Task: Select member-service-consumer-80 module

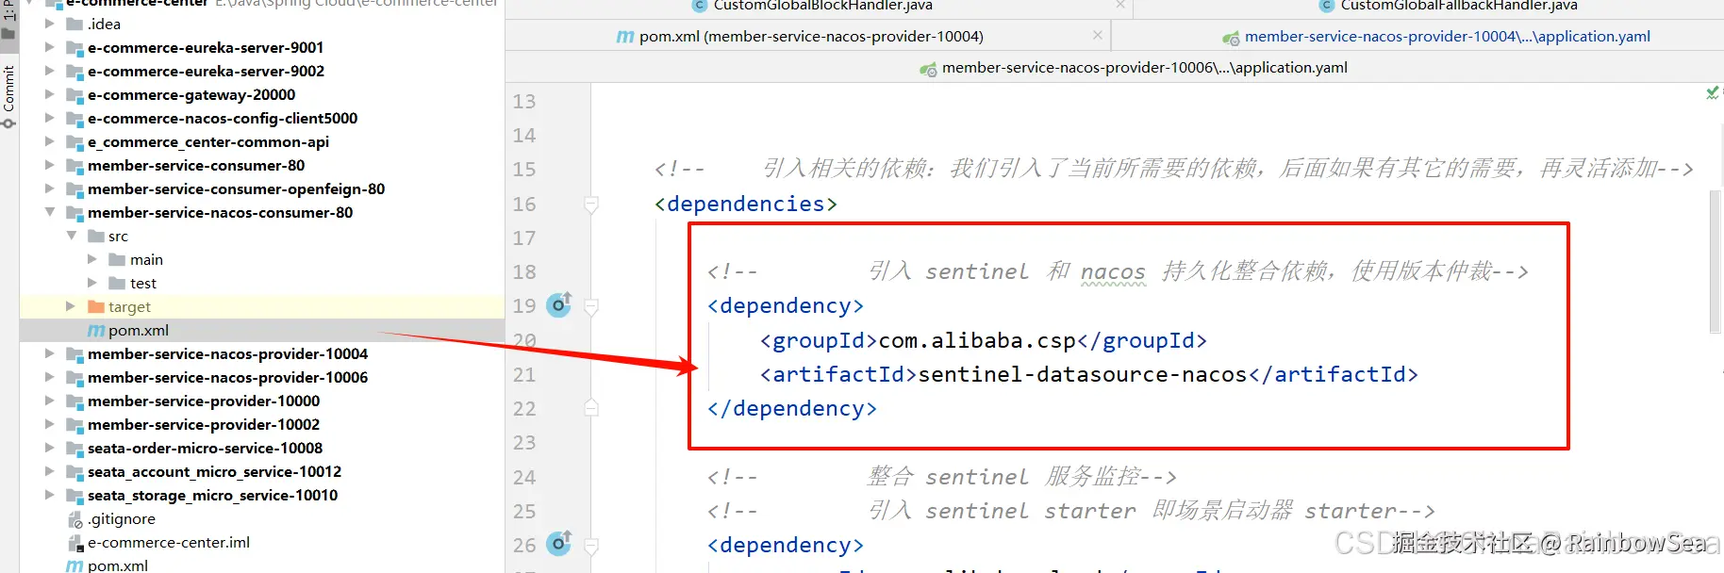Action: pyautogui.click(x=196, y=165)
